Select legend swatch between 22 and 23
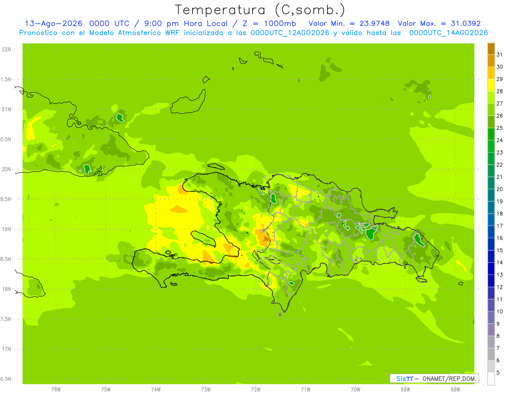The width and height of the screenshot is (511, 395). (491, 159)
